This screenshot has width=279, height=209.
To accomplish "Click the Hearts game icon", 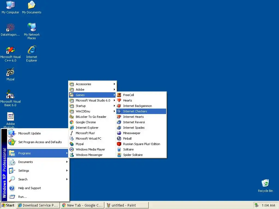I will tap(119, 100).
